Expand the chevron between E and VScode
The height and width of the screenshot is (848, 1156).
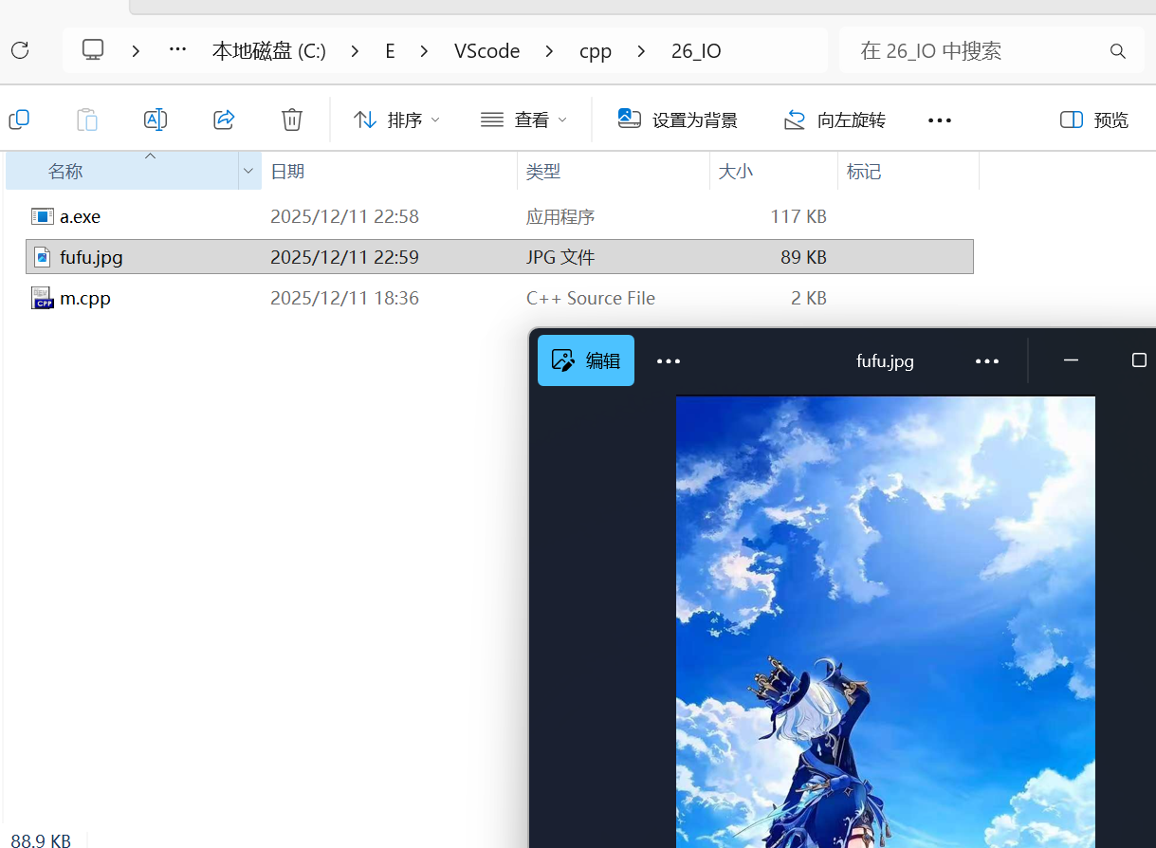pos(422,51)
